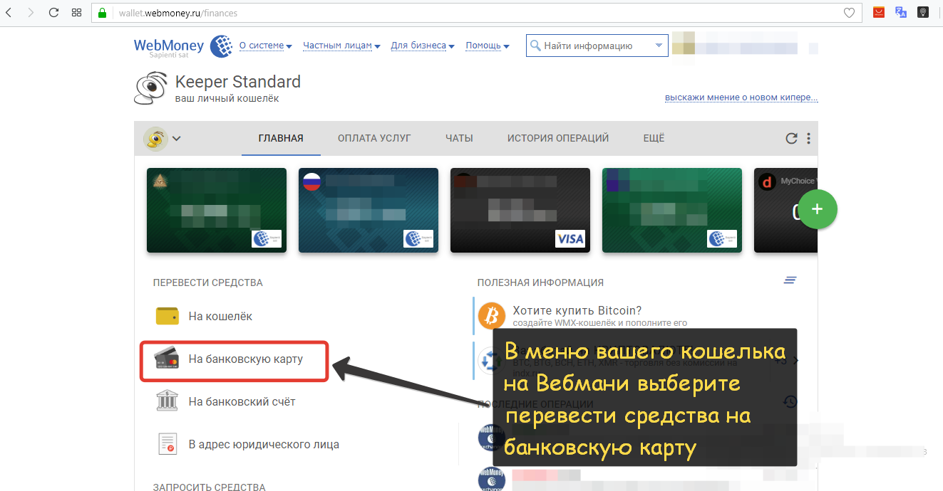
Task: Click the green plus add-wallet button
Action: [x=817, y=209]
